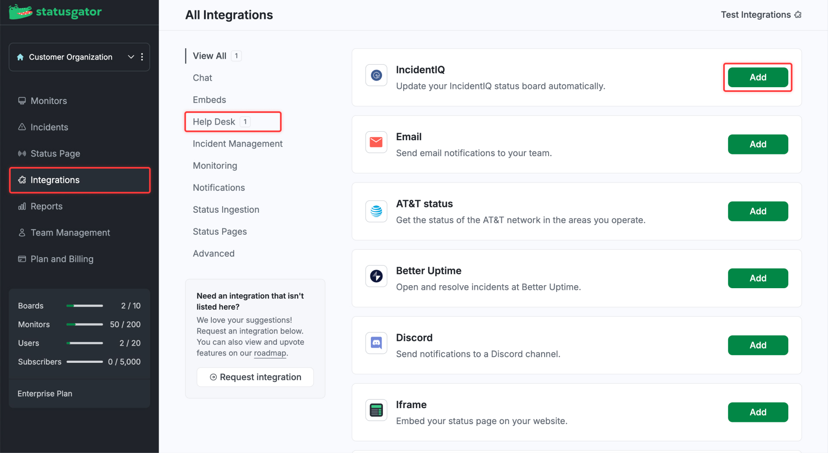This screenshot has height=453, width=828.
Task: Add the Discord integration
Action: [x=758, y=345]
